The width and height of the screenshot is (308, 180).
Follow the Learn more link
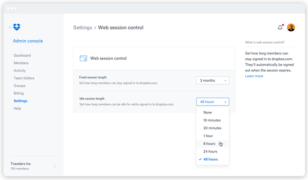pyautogui.click(x=254, y=76)
